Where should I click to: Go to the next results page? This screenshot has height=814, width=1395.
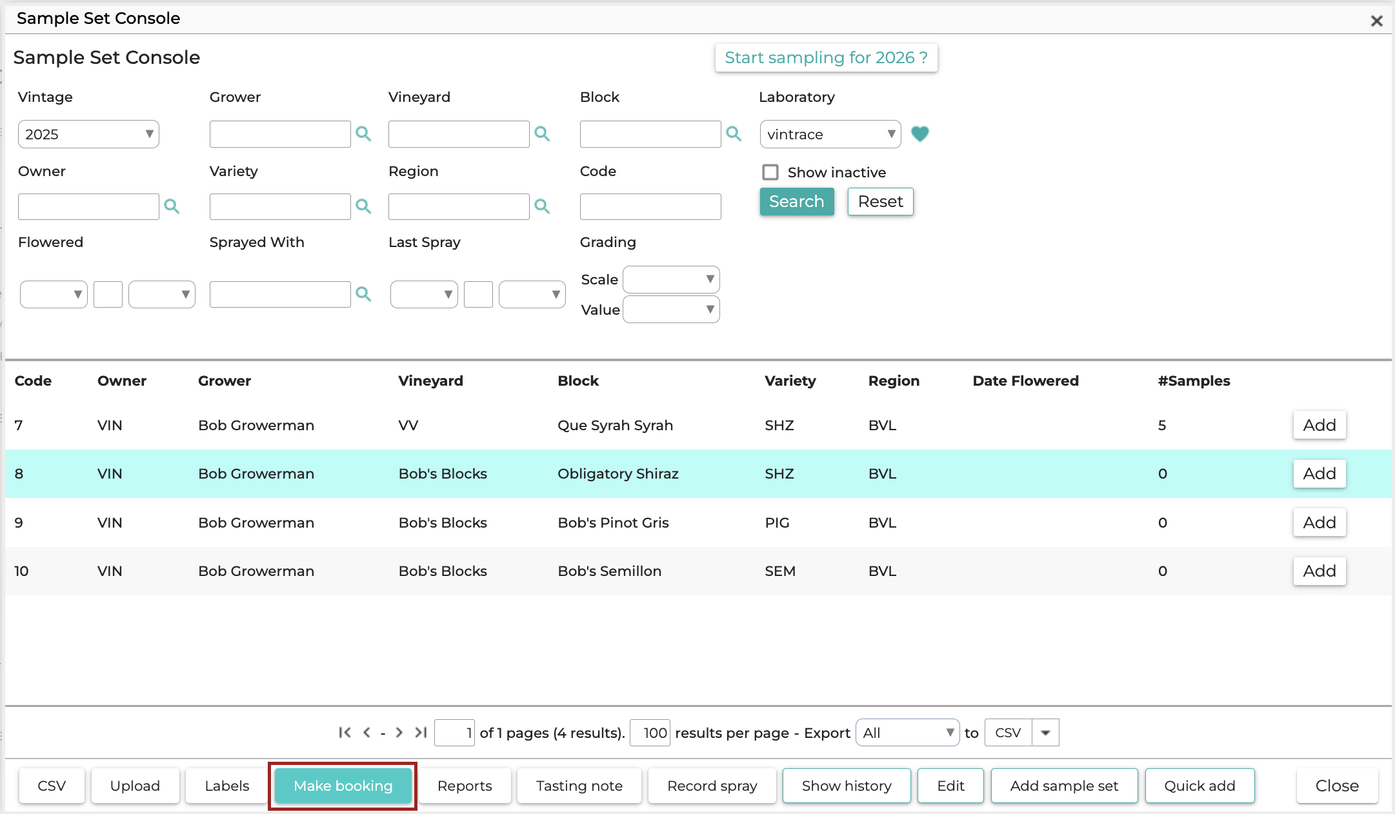pos(399,732)
